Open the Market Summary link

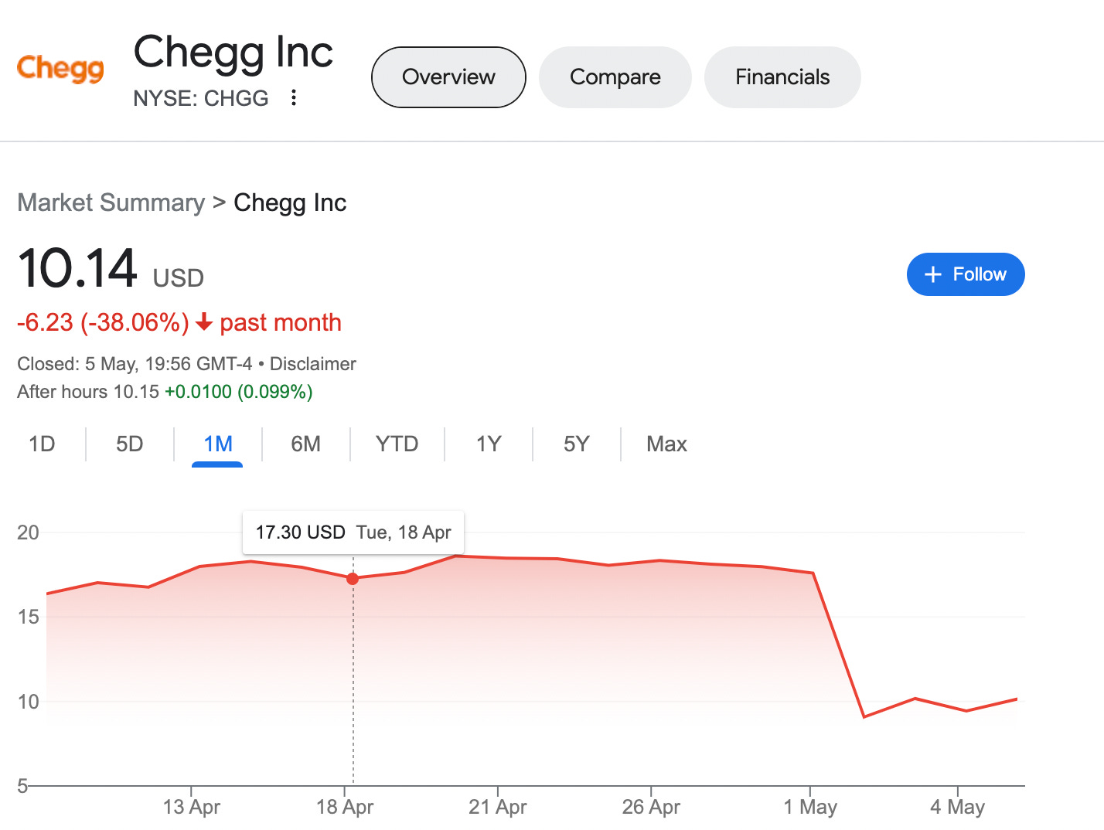tap(111, 202)
